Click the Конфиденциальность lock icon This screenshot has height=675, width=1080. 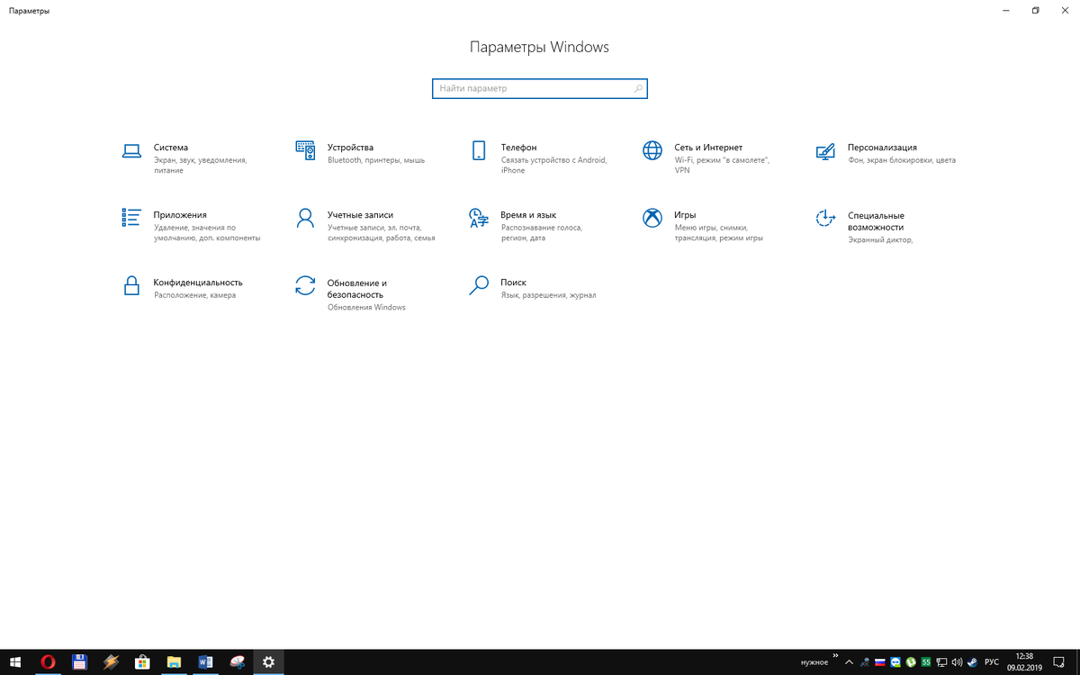click(131, 285)
